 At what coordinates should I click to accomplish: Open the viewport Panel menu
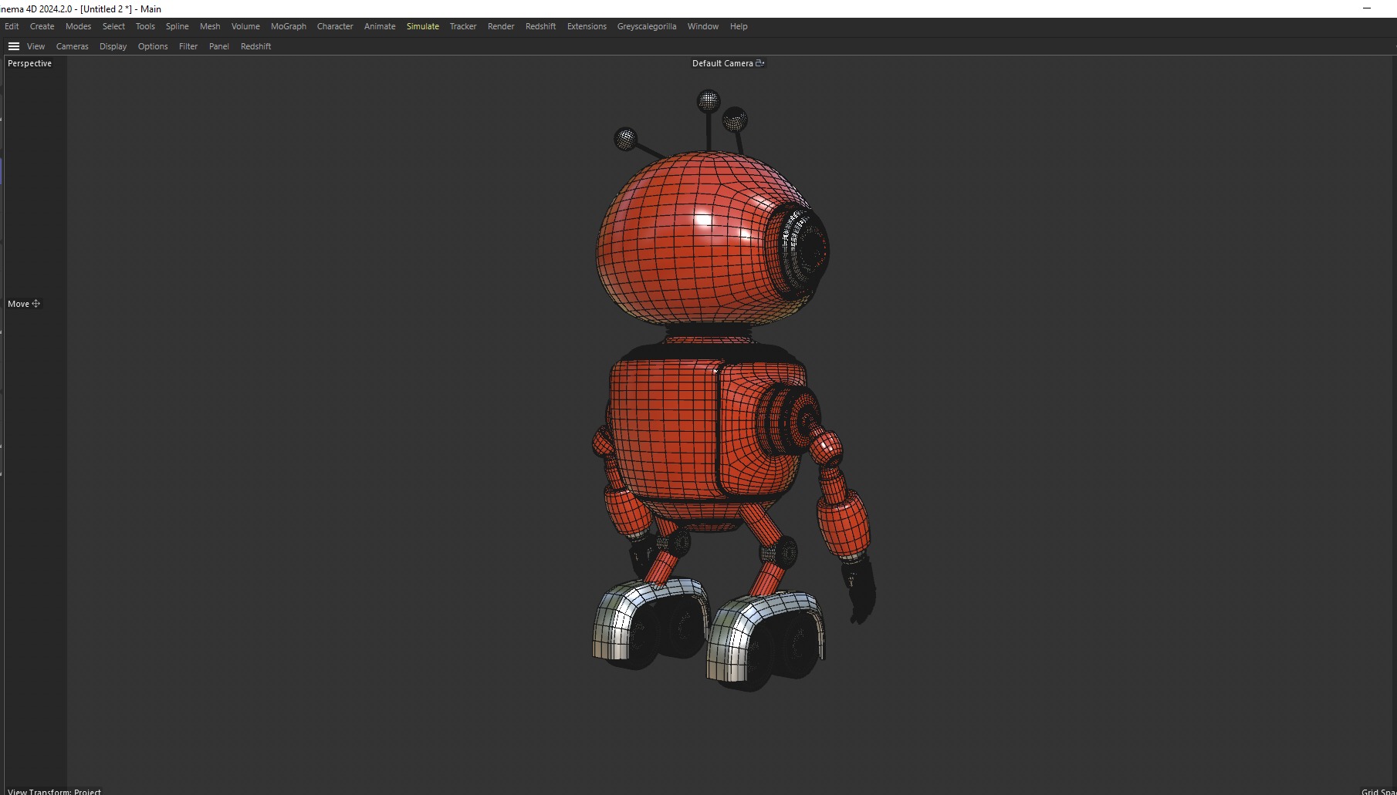tap(219, 46)
